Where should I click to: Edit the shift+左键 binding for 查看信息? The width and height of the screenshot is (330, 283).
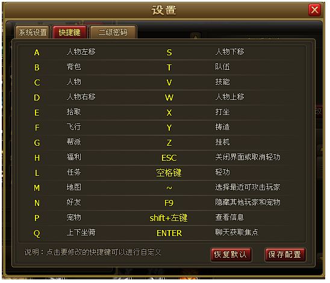click(x=169, y=218)
